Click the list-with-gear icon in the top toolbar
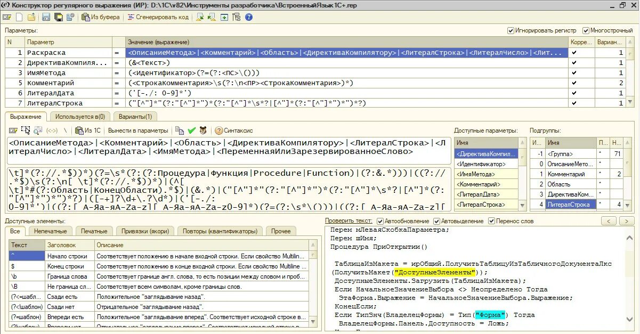 pyautogui.click(x=70, y=17)
